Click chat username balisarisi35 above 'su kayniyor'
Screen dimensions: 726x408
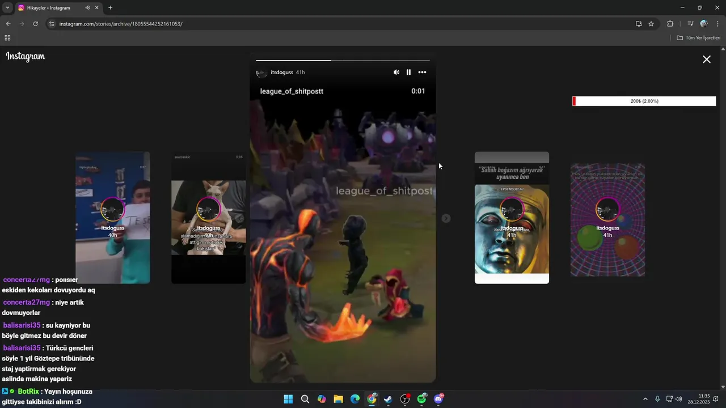tap(22, 325)
